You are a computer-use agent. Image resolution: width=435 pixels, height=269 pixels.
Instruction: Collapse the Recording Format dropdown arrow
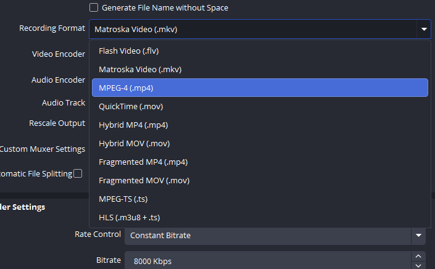coord(424,29)
